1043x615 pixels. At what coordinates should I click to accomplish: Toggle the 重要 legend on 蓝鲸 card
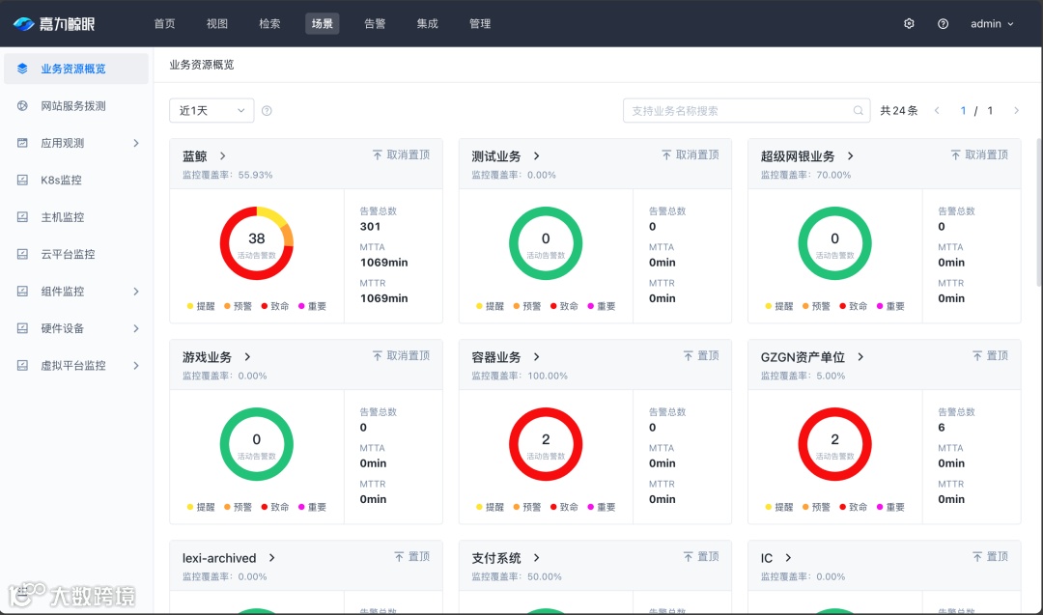click(x=312, y=306)
